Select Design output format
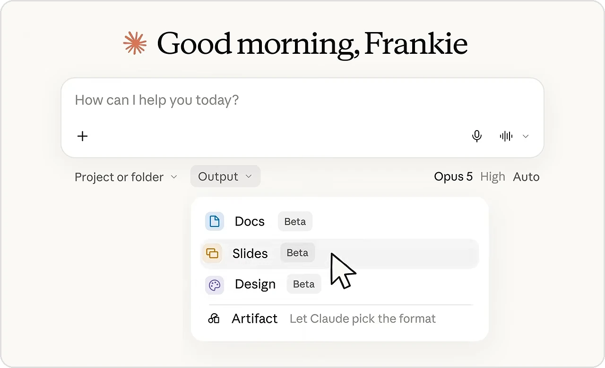This screenshot has width=605, height=368. pyautogui.click(x=339, y=284)
